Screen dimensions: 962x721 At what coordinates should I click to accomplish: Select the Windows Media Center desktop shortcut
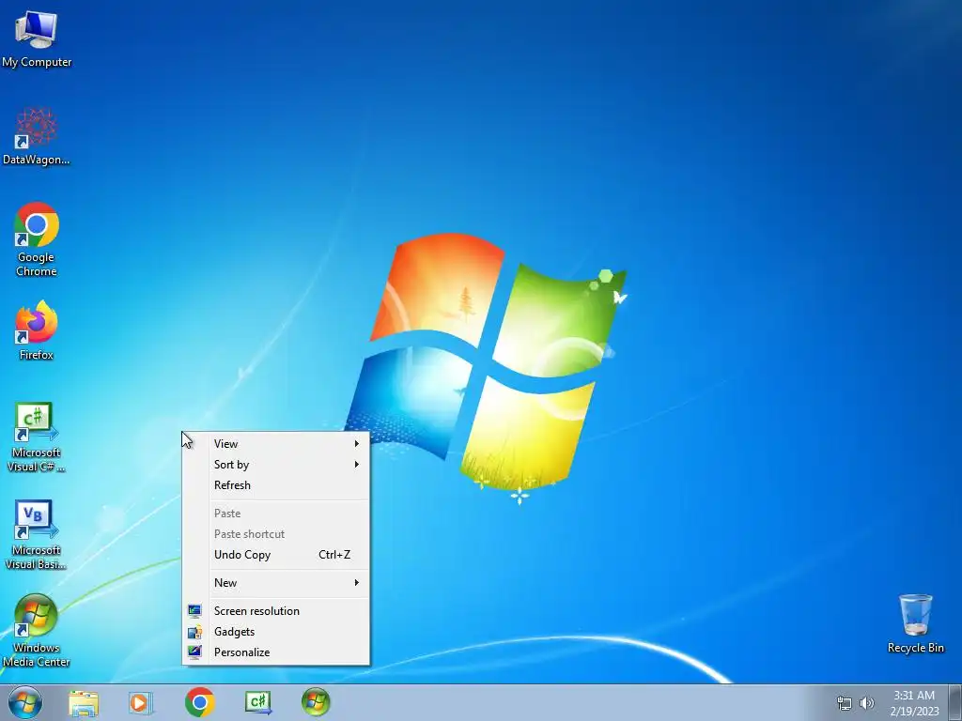tap(37, 632)
